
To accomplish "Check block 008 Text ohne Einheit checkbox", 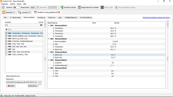I will [7, 52].
